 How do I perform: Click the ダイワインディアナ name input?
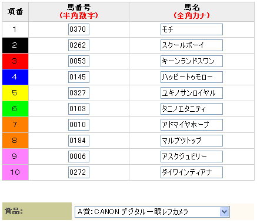coord(192,172)
